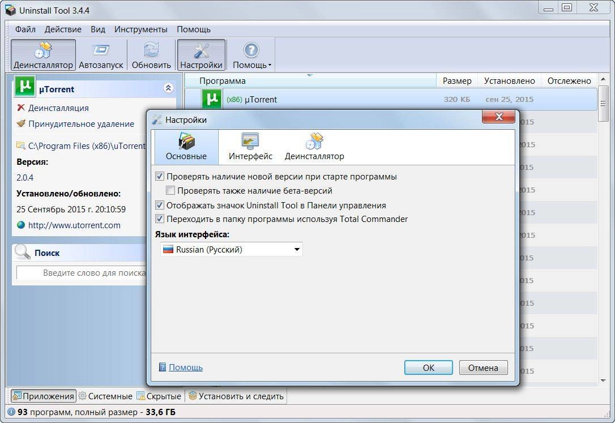Screen dimensions: 615x423
Task: Click the program list scrollbar down arrow
Action: [603, 381]
